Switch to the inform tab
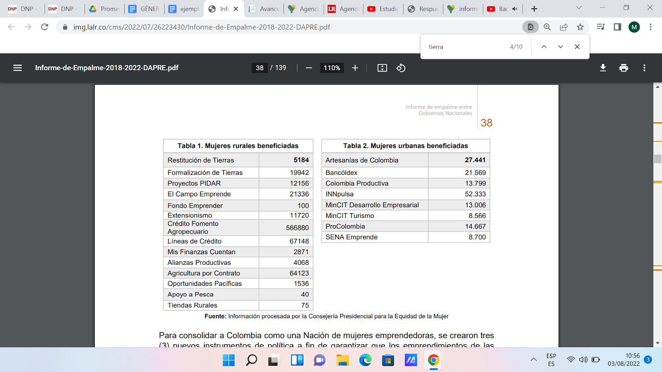The width and height of the screenshot is (662, 372). (463, 9)
